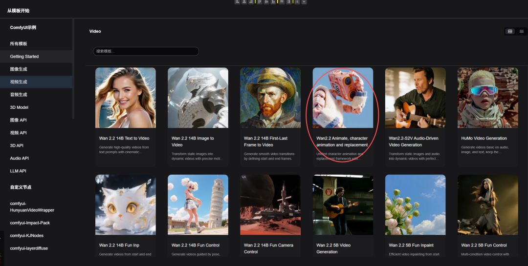Click the align right edges icon
Screen dimensions: 528x266
251,1
